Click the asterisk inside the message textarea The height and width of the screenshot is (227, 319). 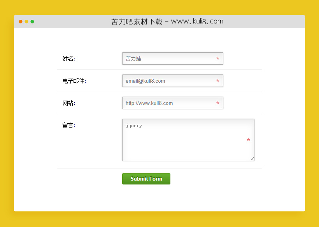[x=248, y=140]
